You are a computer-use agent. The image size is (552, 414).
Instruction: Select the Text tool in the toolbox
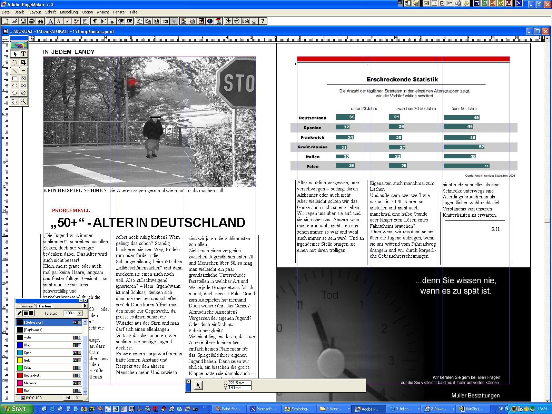(x=23, y=54)
